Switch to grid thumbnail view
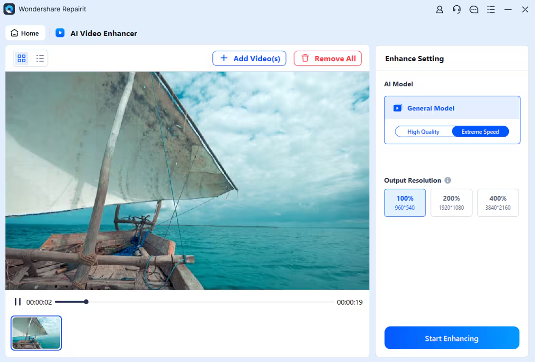 click(21, 58)
